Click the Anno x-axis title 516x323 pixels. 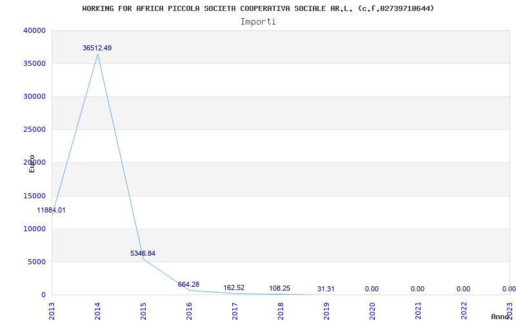(501, 317)
